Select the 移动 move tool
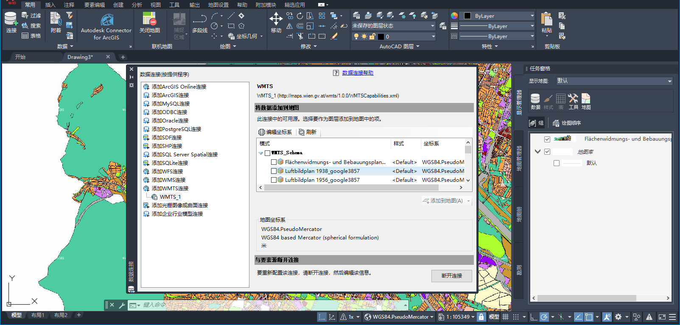 tap(276, 22)
